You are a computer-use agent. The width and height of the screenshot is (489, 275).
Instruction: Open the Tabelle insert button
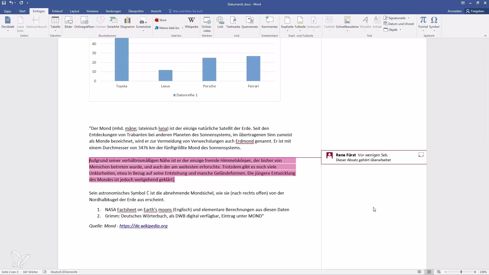pos(55,24)
